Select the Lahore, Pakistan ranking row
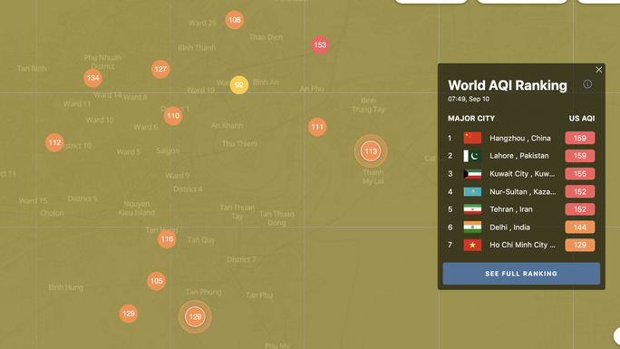620x349 pixels. 521,156
